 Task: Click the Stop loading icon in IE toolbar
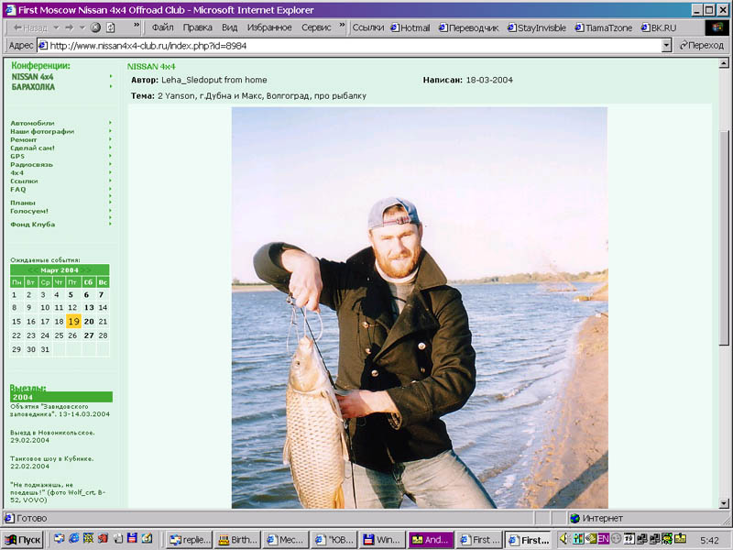pyautogui.click(x=95, y=27)
